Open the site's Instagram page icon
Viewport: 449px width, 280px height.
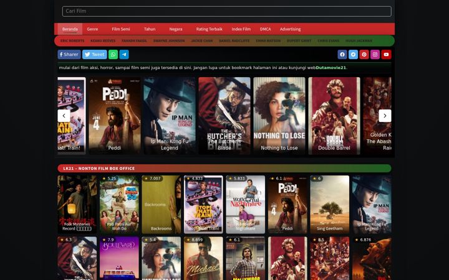375,54
